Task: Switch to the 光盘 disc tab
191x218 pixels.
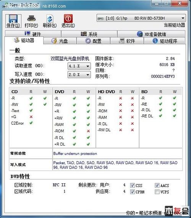Action: (60, 41)
